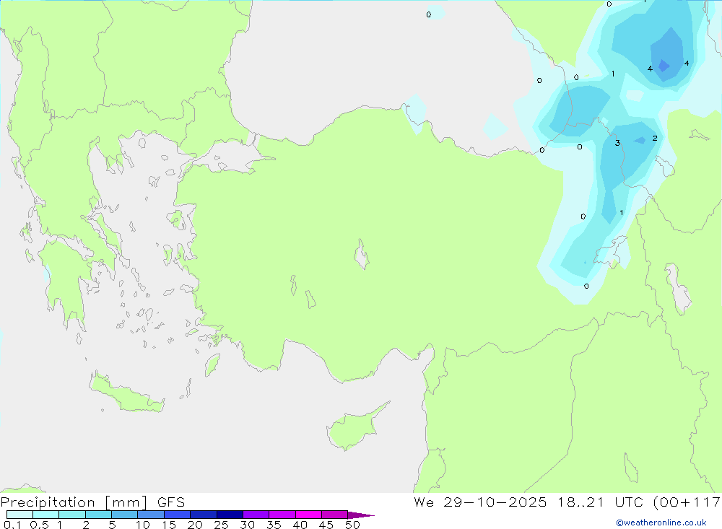Select the 0.5–1 mm legend color swatch

click(46, 515)
